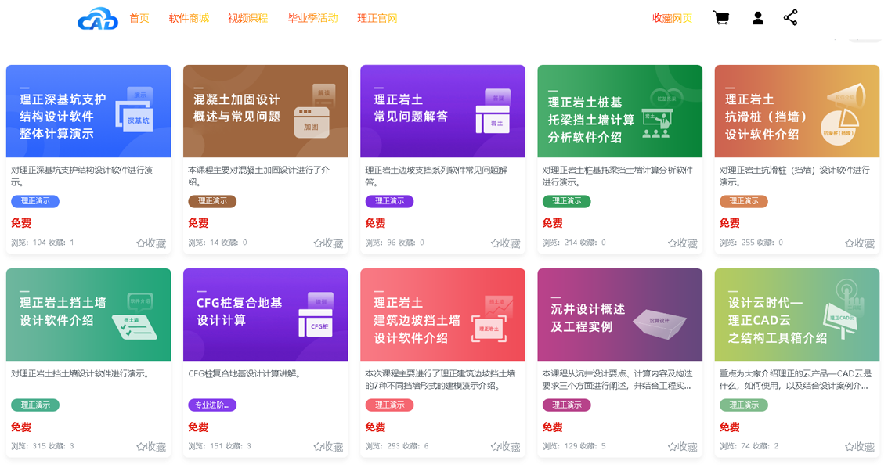
Task: Click 浏览: 255 stats on 抗滑桩 card
Action: (x=752, y=243)
